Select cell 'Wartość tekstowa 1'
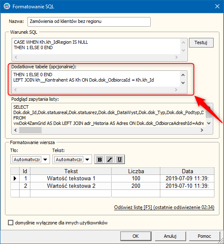The width and height of the screenshot is (224, 244). pos(71,178)
